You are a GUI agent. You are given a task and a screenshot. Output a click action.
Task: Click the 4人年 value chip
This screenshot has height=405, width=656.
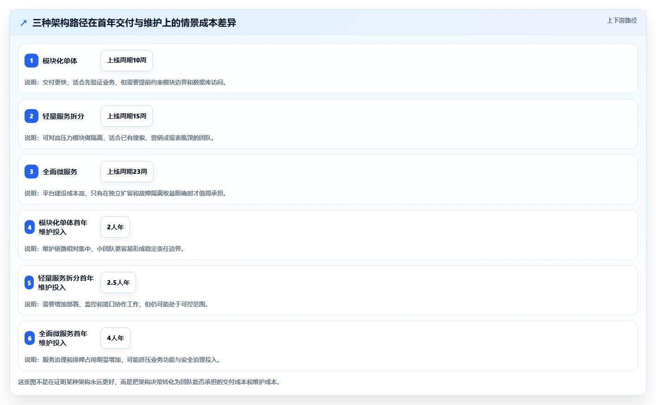115,338
